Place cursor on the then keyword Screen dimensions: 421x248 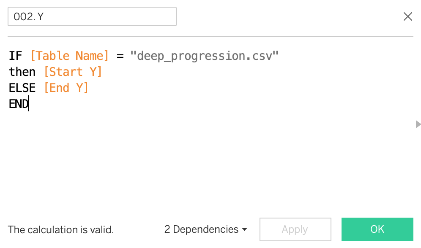(x=22, y=72)
